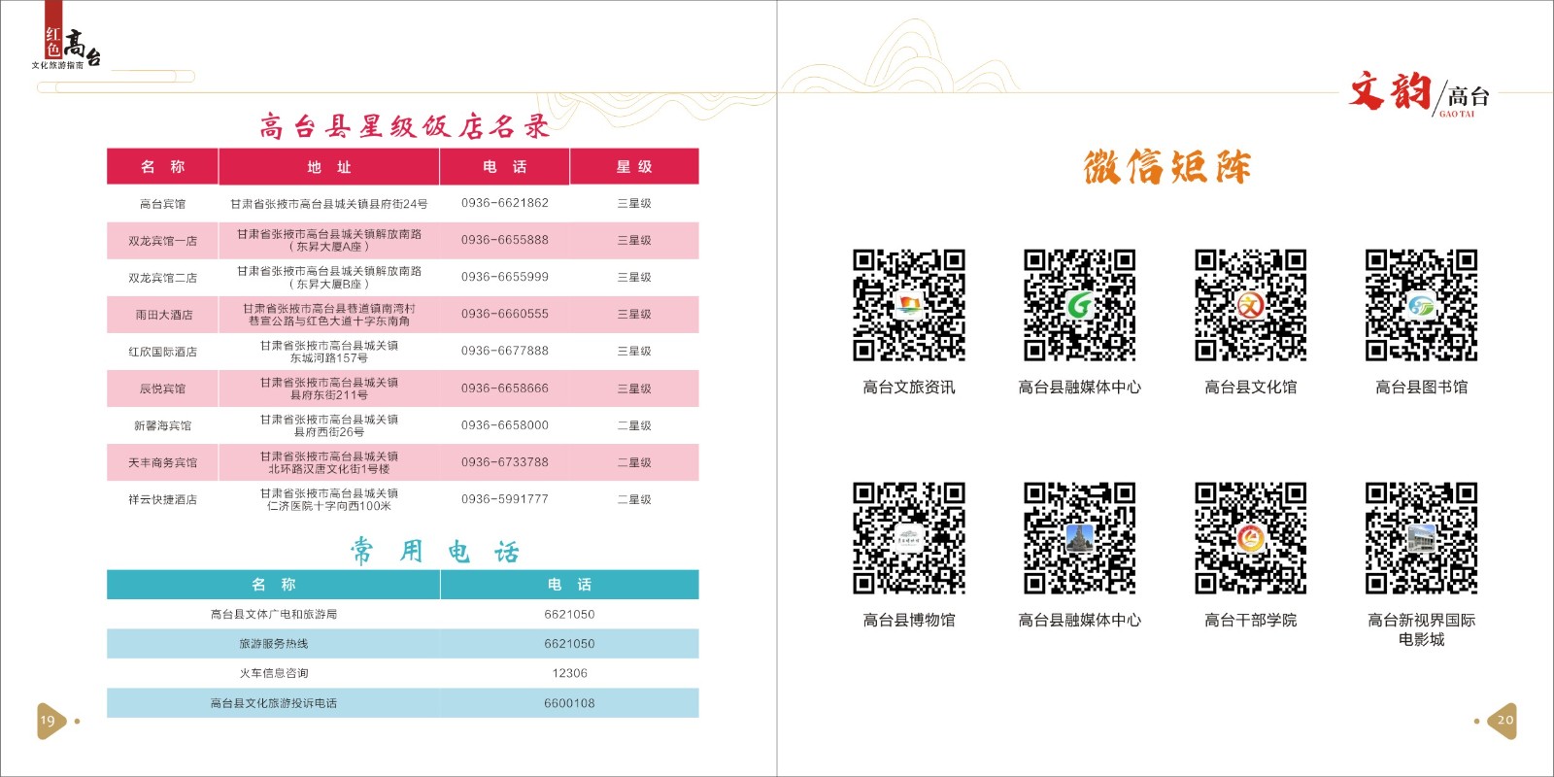Click the 北环路汉唐文化街1号楼 address cell
The height and width of the screenshot is (777, 1554).
(x=329, y=462)
